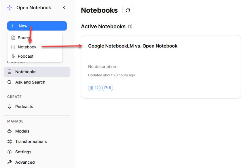Select Podcast from the New menu
Viewport: 250px width, 168px height.
click(26, 56)
